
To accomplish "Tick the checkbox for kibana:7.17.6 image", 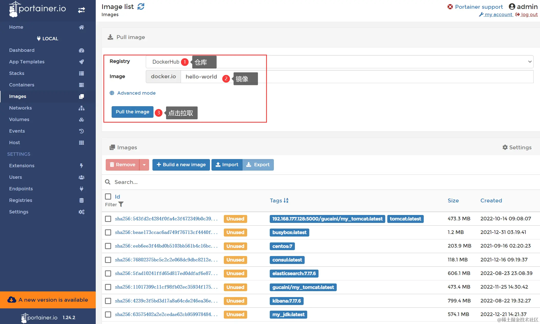I will click(108, 301).
